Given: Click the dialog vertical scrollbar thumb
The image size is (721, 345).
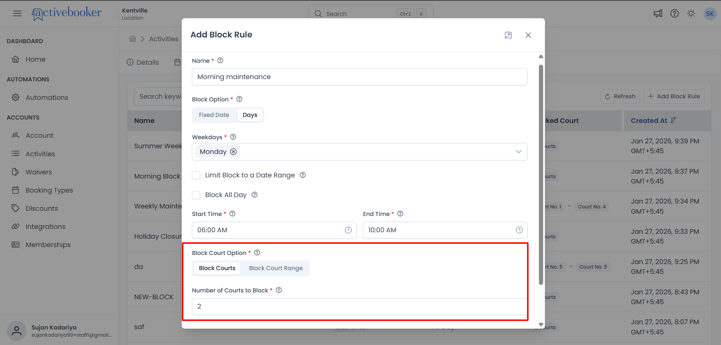Looking at the screenshot, I should click(541, 175).
